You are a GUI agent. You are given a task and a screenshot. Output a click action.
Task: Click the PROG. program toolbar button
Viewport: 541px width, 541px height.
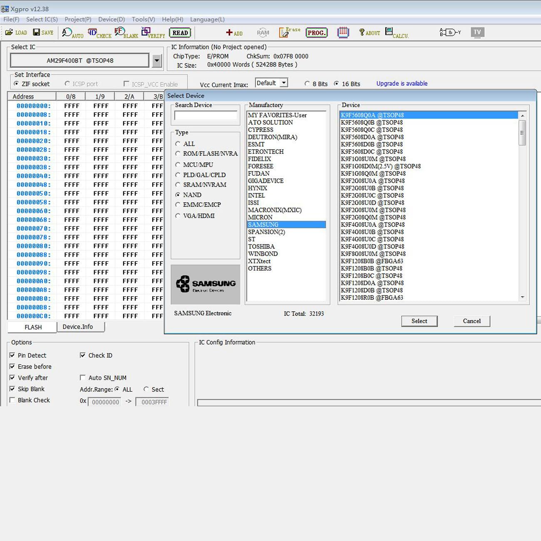click(x=317, y=33)
